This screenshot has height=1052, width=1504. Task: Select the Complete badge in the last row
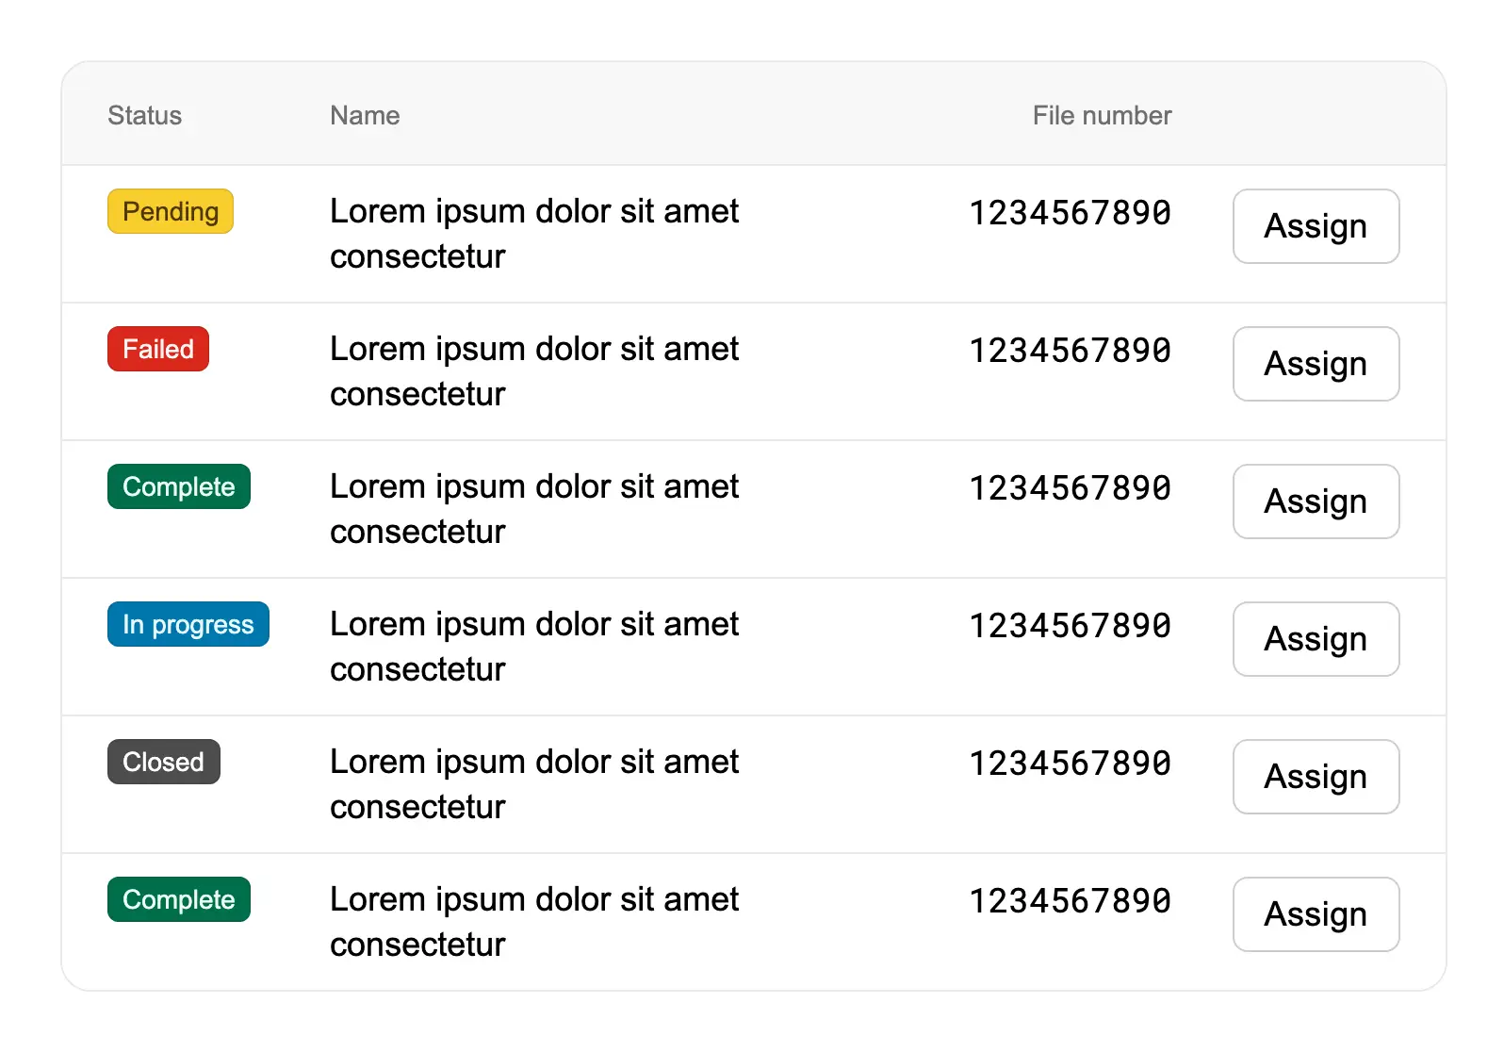click(x=178, y=899)
